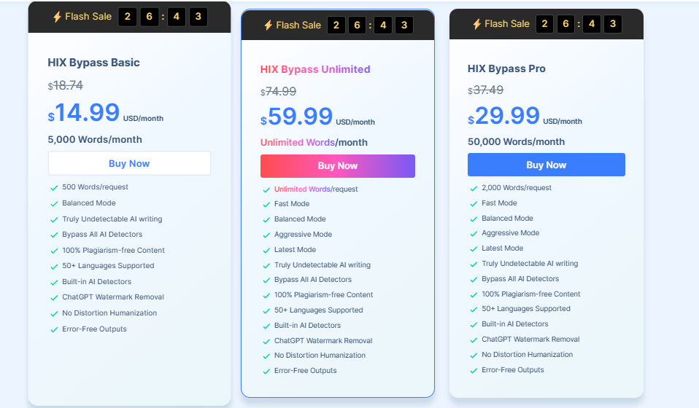
Task: Click checkmark beside 2,000 Words/request
Action: 474,188
